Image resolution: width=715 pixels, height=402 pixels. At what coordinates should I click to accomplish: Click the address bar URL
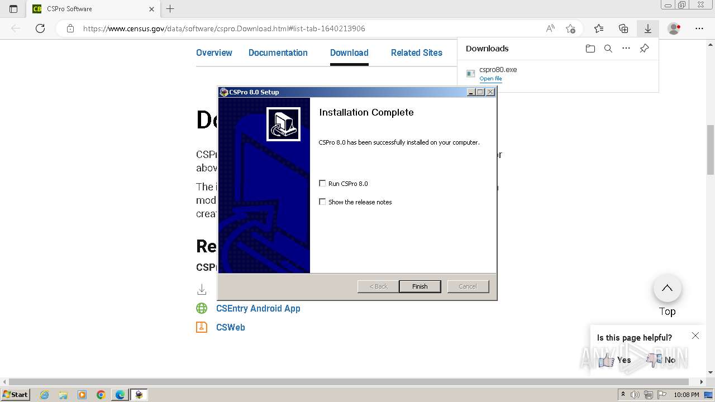[x=224, y=28]
